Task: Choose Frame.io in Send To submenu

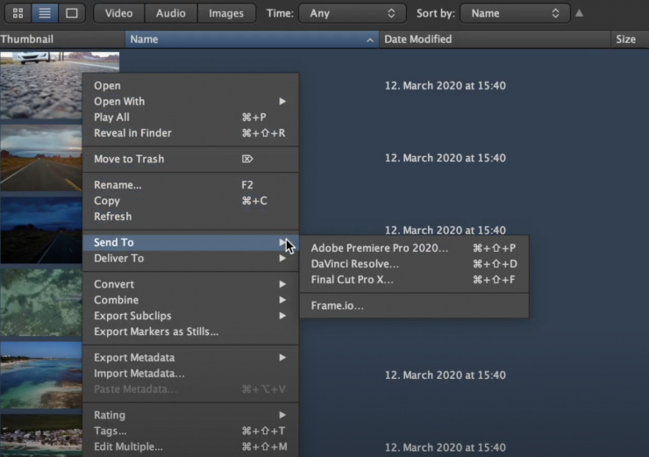Action: coord(337,306)
